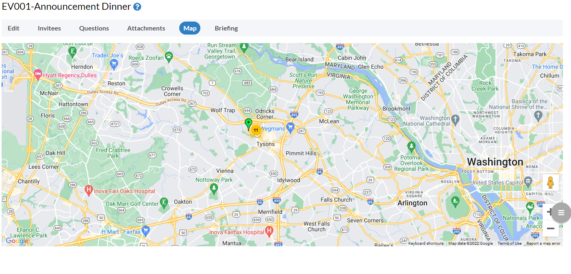The width and height of the screenshot is (571, 274).
Task: Zoom out of the map
Action: (551, 228)
